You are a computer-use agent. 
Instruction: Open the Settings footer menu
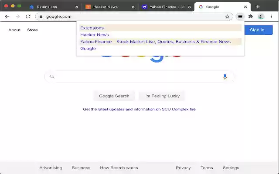click(231, 168)
